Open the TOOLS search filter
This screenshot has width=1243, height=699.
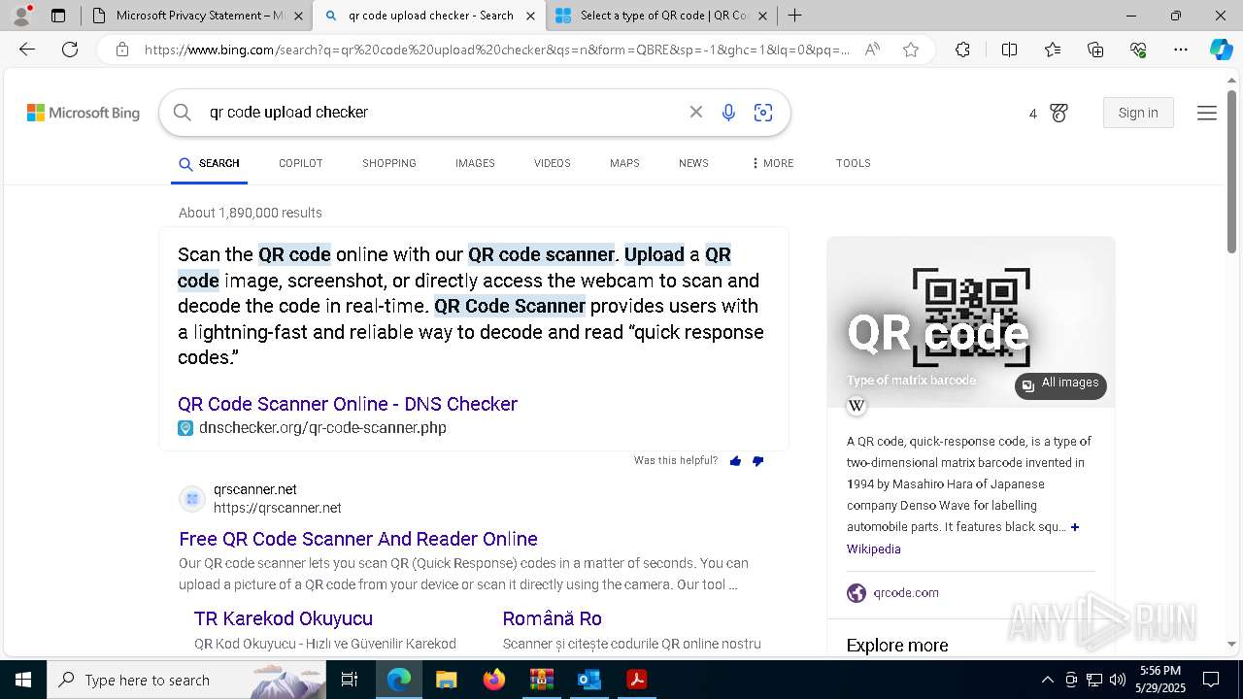tap(854, 163)
